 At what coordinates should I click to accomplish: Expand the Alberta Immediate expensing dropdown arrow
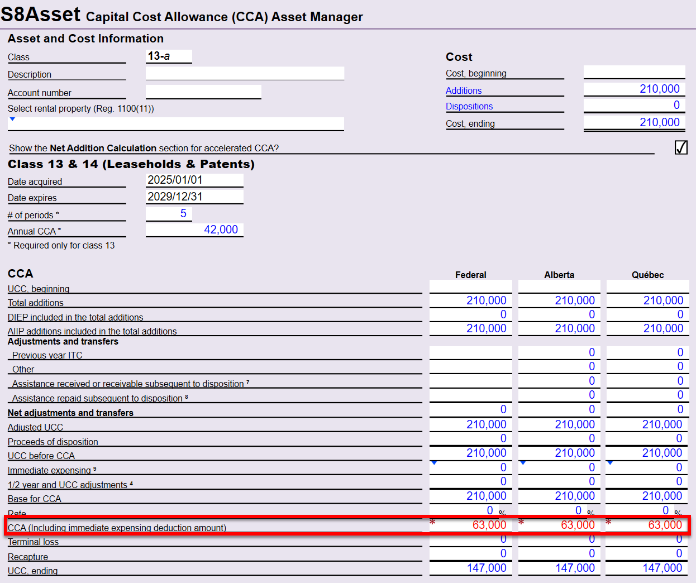pyautogui.click(x=523, y=463)
